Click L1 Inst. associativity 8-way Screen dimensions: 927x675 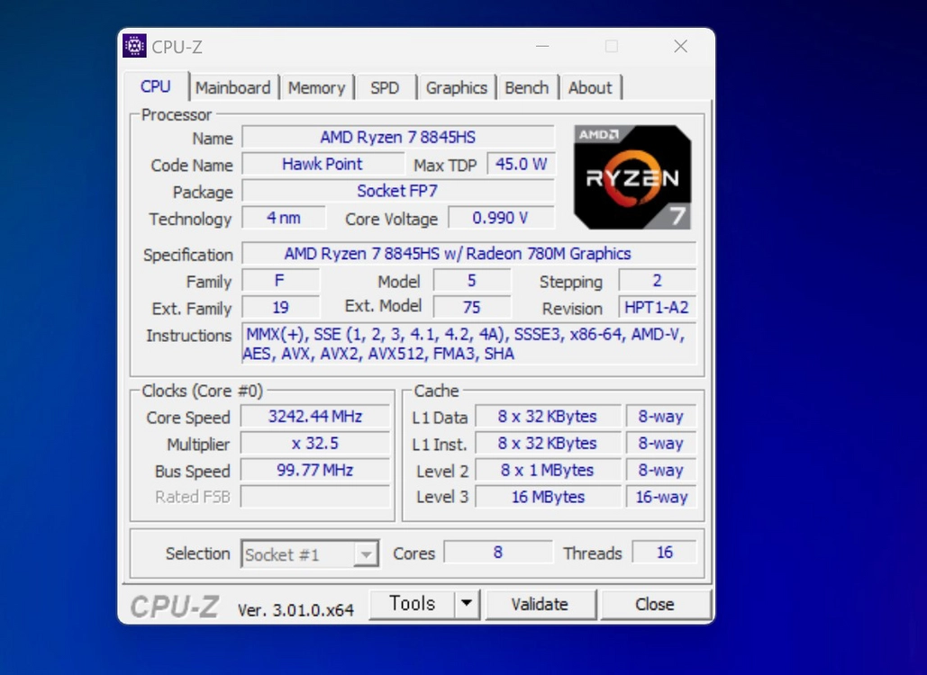coord(661,443)
